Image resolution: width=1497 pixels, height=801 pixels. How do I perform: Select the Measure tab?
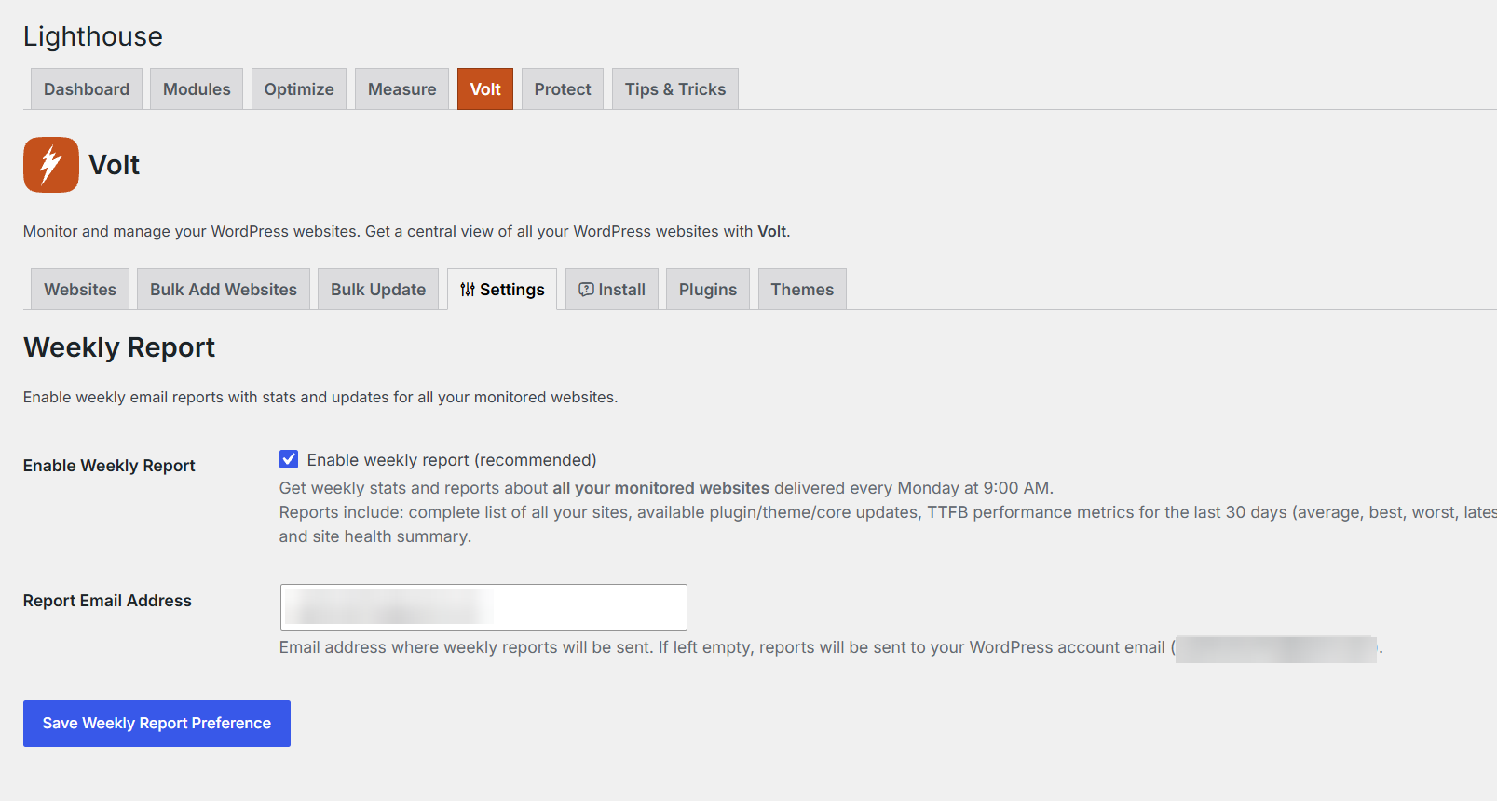point(402,89)
